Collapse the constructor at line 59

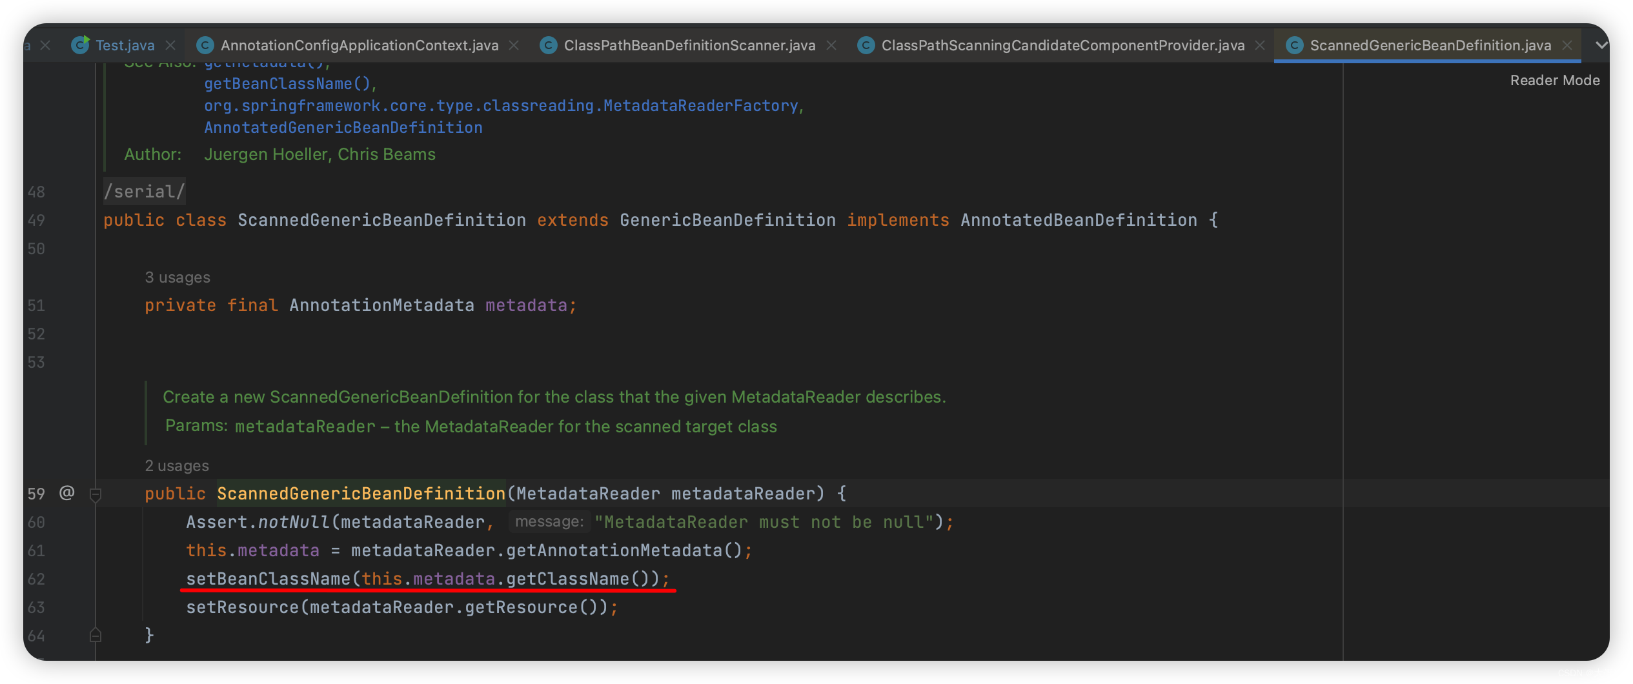click(x=96, y=495)
